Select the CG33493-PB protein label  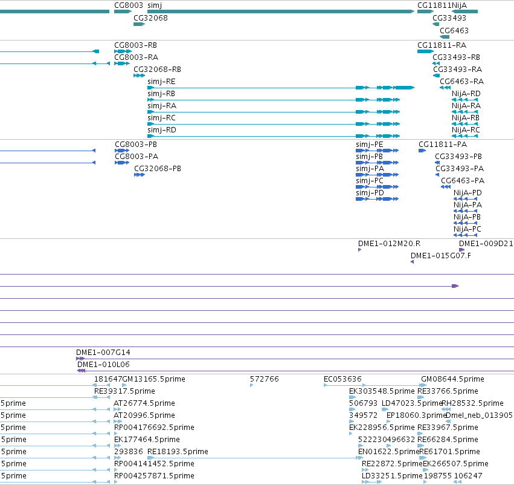(x=458, y=157)
